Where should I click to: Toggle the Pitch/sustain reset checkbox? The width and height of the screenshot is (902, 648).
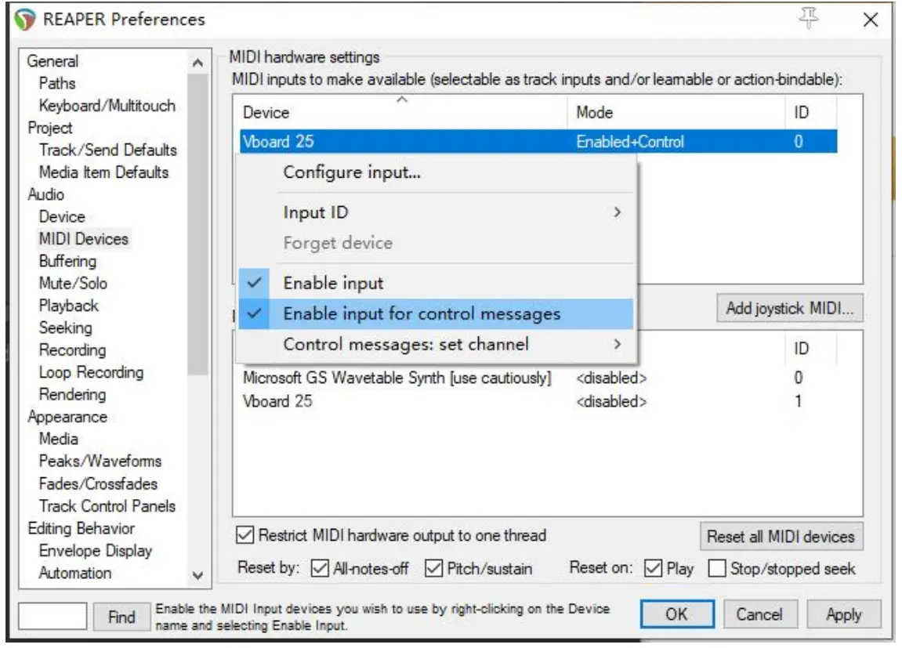[x=433, y=569]
